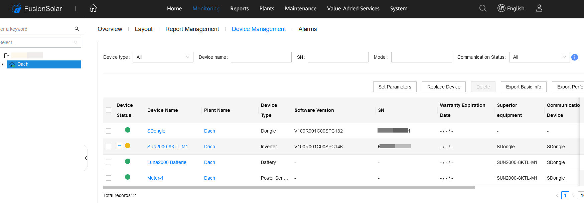Viewport: 584px width, 203px height.
Task: Focus the SN input field
Action: point(338,57)
